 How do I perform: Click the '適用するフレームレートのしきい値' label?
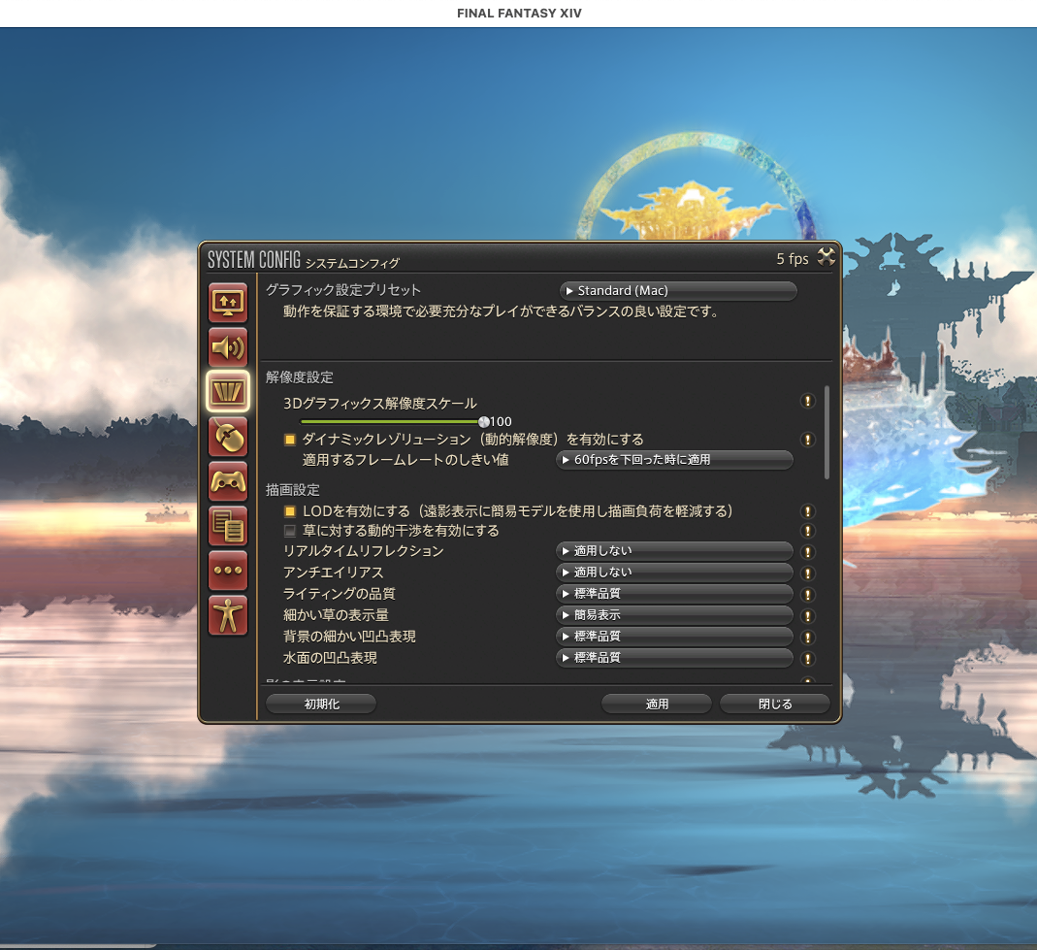405,460
